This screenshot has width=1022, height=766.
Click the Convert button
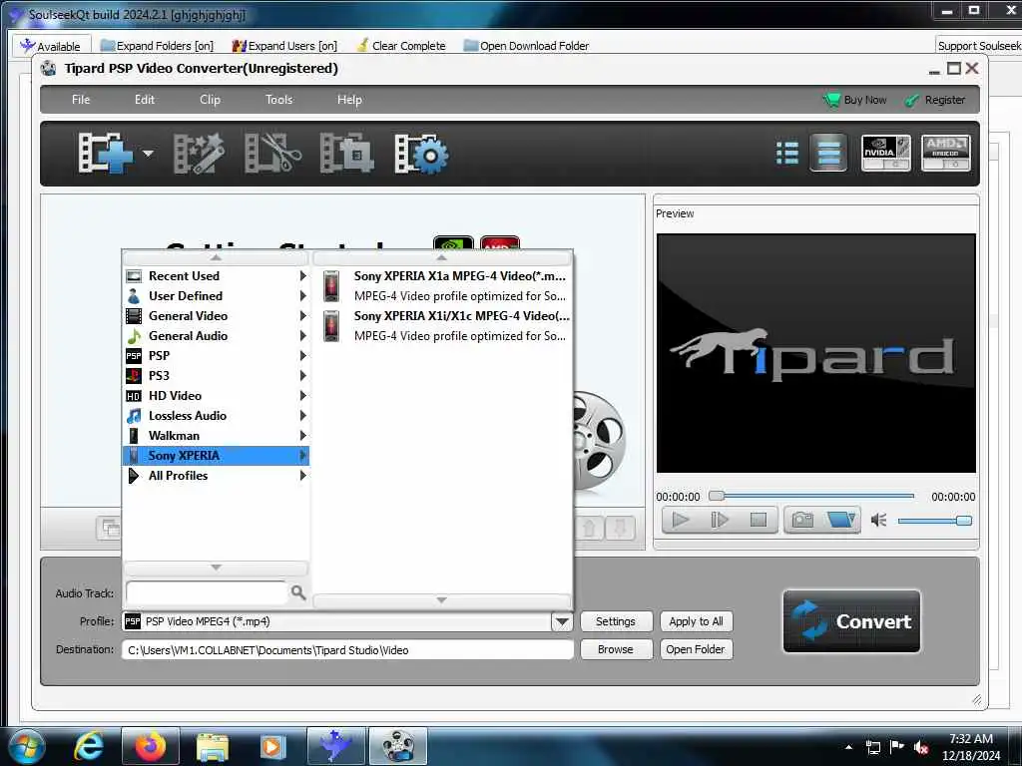click(x=852, y=621)
